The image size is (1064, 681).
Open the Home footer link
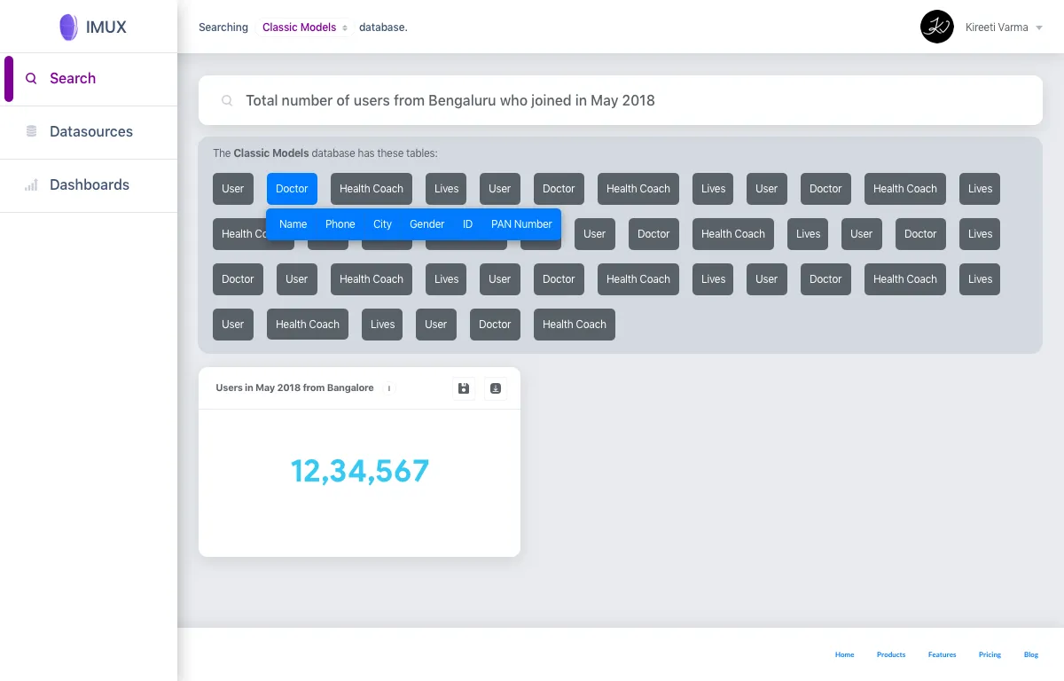point(844,654)
